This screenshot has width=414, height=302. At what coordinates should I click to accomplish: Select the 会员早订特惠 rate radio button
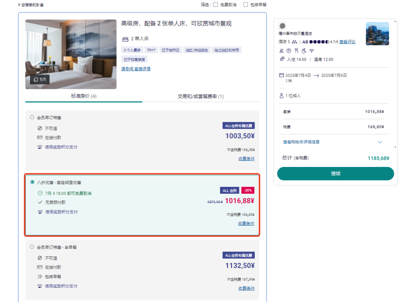tap(32, 117)
